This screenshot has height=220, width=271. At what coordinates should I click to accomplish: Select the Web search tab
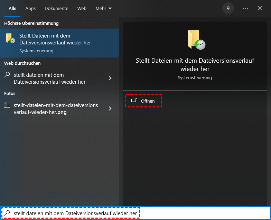pos(82,8)
